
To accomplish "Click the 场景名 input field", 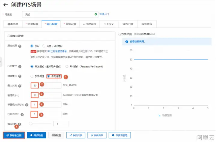I will tap(60, 14).
